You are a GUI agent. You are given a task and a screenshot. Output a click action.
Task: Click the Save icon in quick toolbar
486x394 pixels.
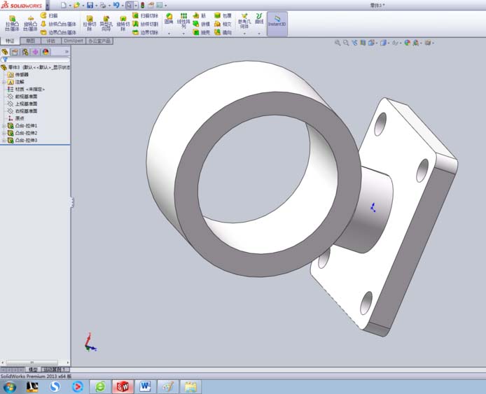90,6
